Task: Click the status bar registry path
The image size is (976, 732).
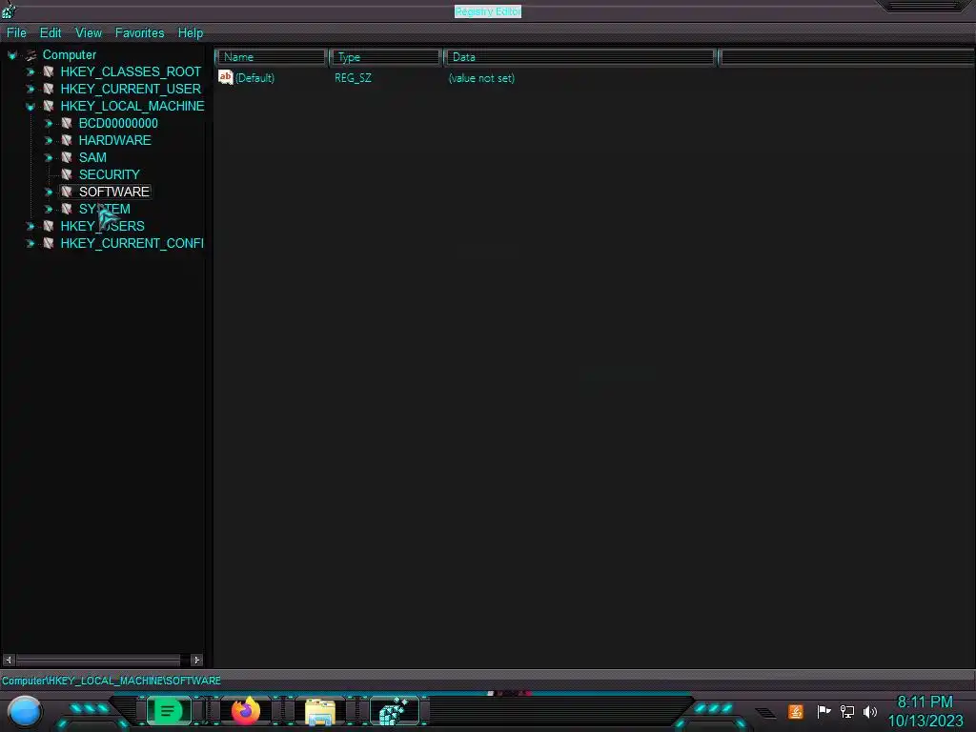Action: tap(112, 681)
